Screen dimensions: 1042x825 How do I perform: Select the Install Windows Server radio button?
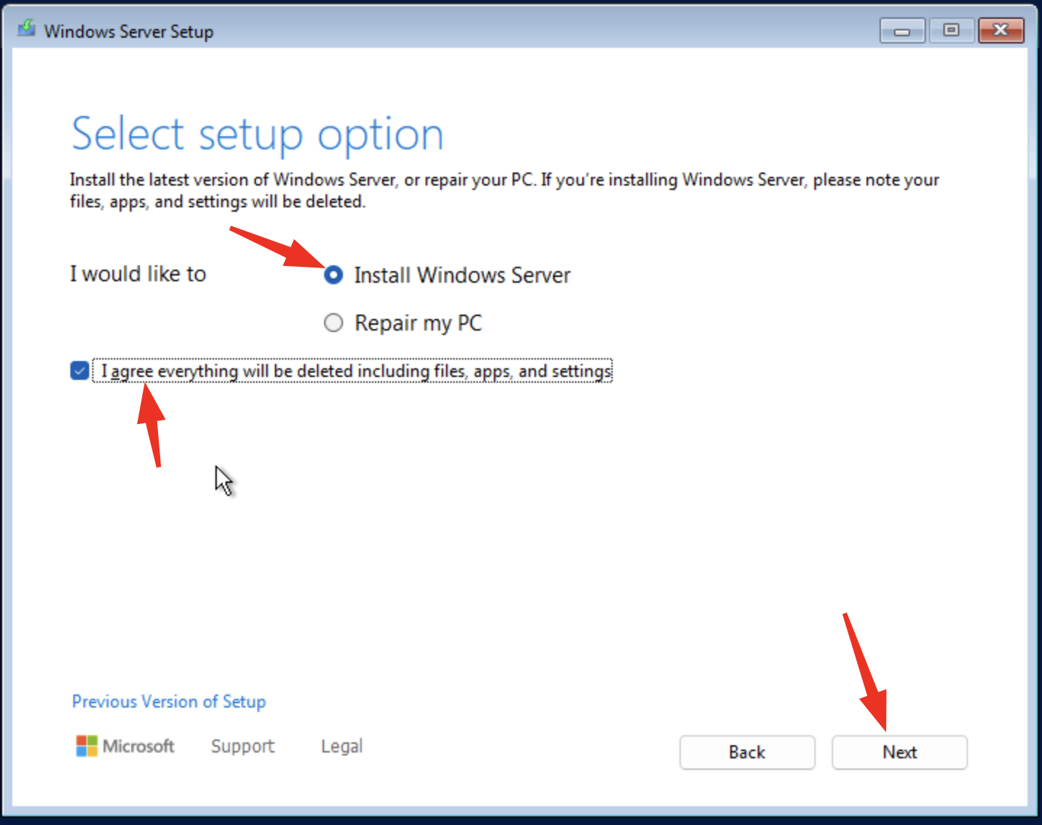[x=334, y=275]
